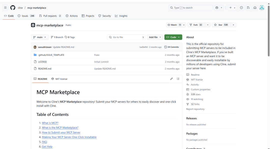Jump to What is the MCP Marketplace?
270x149 pixels.
[x=60, y=128]
